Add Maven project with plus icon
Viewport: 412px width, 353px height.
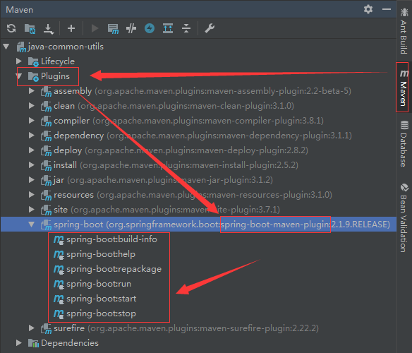point(71,28)
